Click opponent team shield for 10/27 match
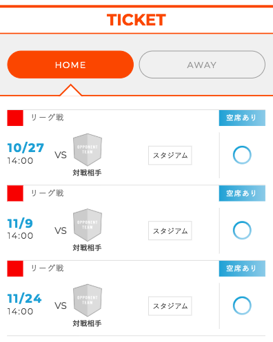 click(88, 149)
